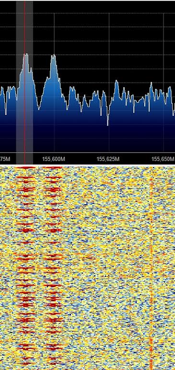Tune to the spectrum peak left of 155,650M
175x370 pixels.
(151, 84)
